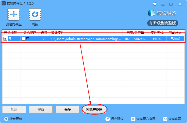Click the 文件系统 column header
Viewport: 187px width, 123px height.
pyautogui.click(x=157, y=33)
